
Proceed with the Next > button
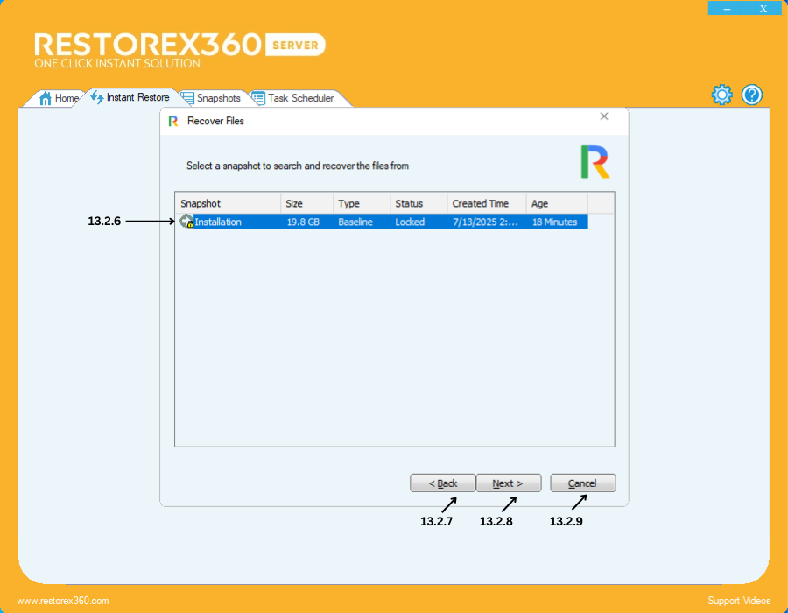508,483
